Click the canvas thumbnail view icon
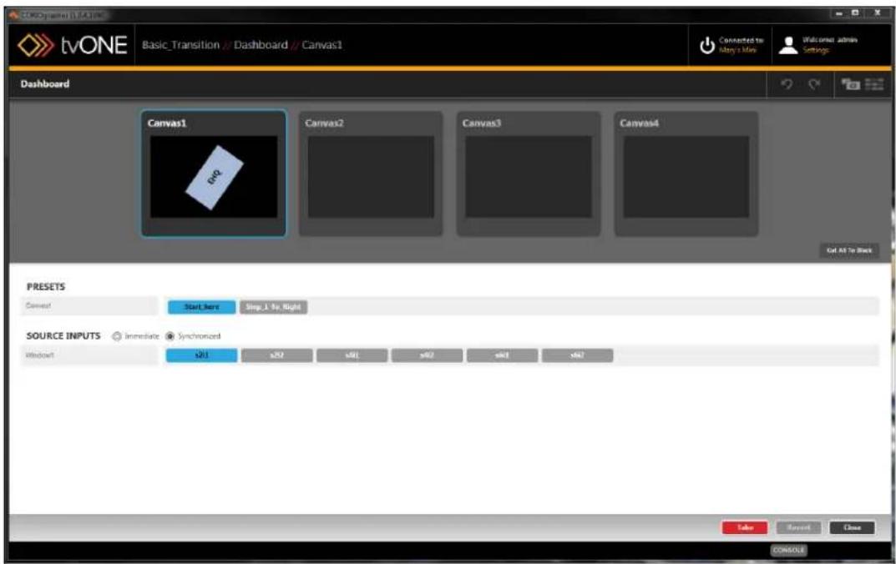 pyautogui.click(x=850, y=84)
